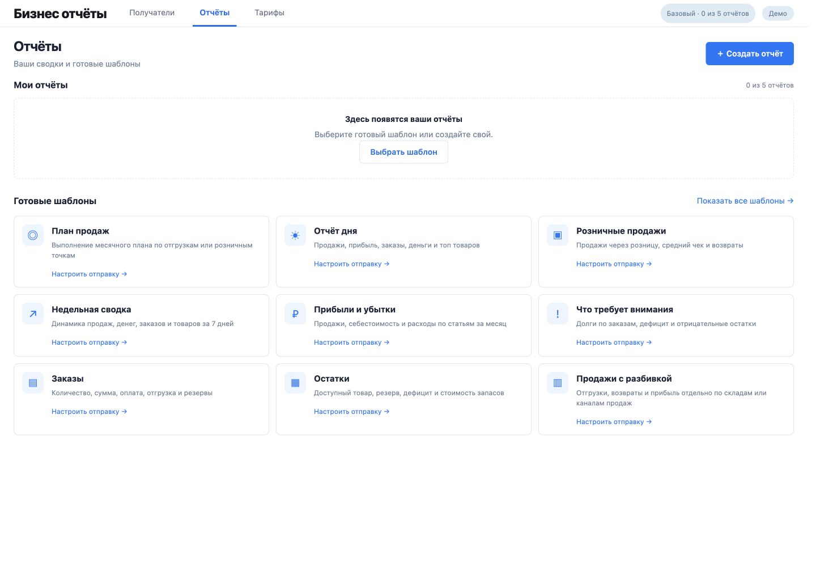Viewport: 816px width, 567px height.
Task: Click Настроить отправку under Отчёт дня
Action: click(351, 264)
